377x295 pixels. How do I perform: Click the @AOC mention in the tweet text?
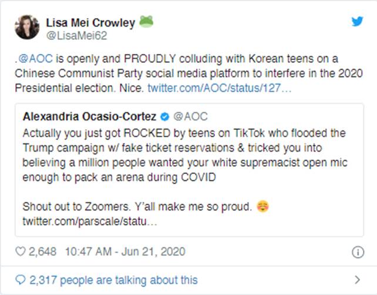point(32,61)
